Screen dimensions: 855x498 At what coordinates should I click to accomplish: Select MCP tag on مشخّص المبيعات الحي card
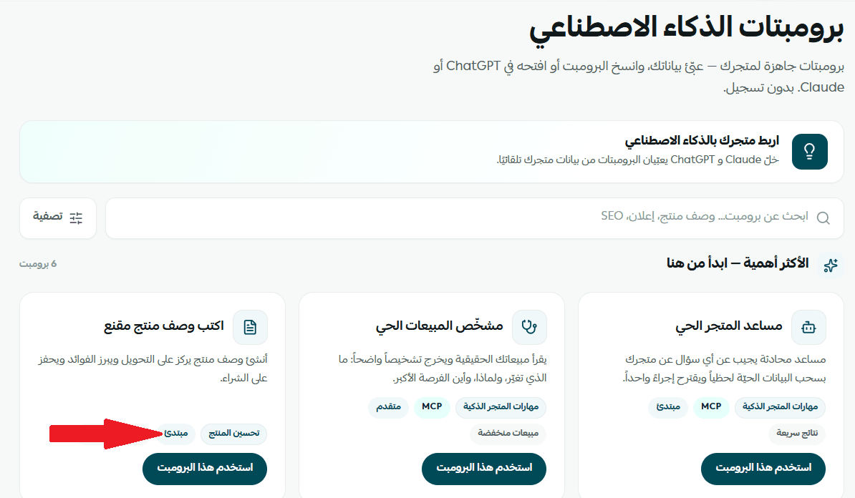tap(432, 407)
